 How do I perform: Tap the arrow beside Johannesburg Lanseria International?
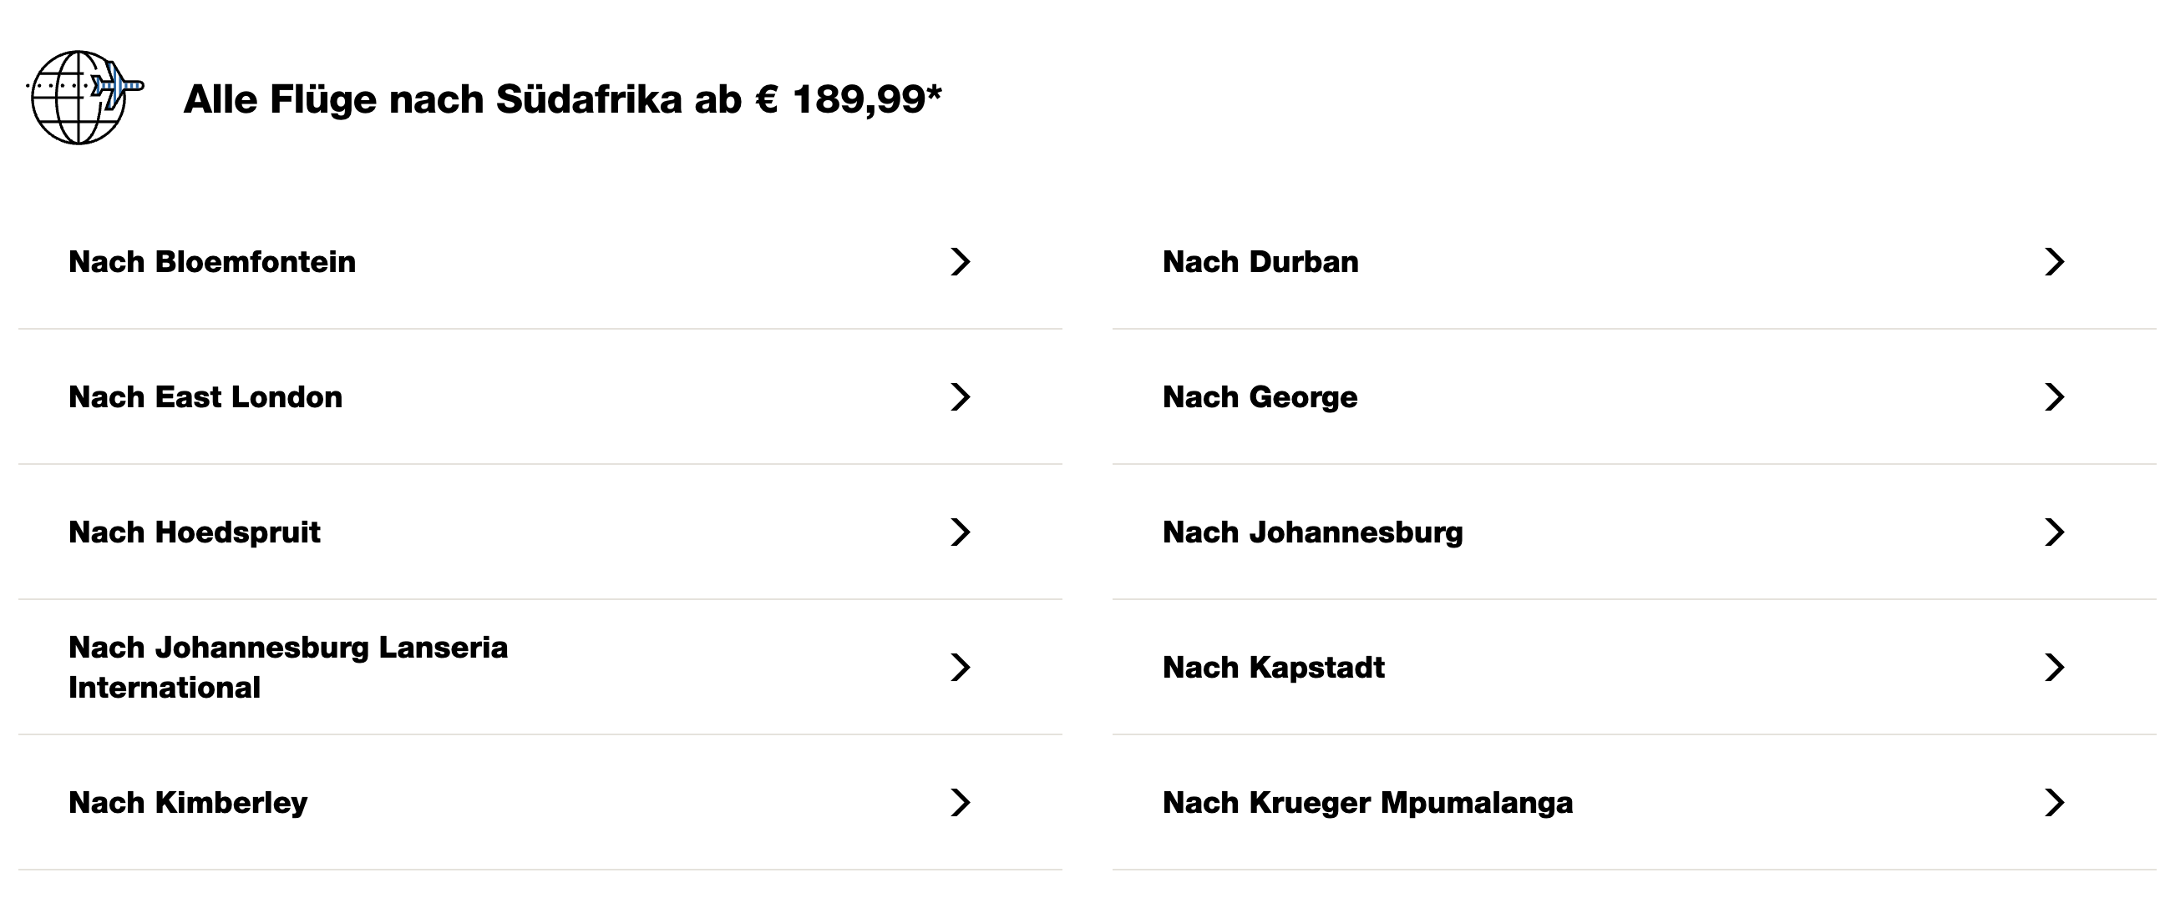(x=960, y=668)
